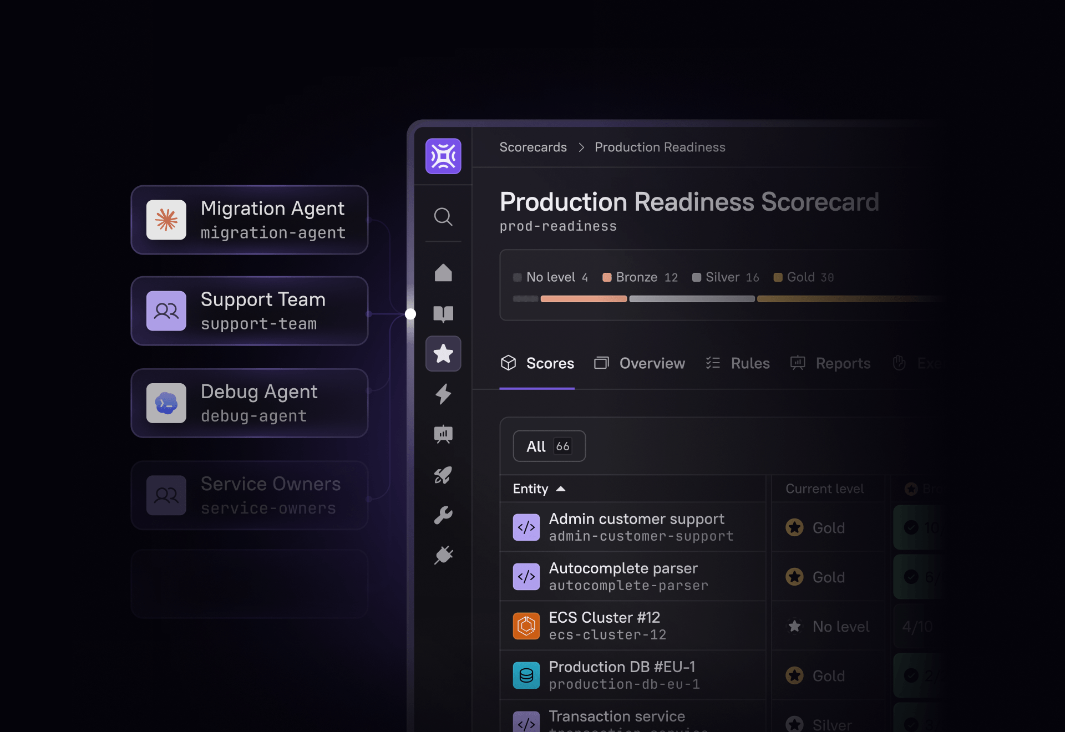The width and height of the screenshot is (1065, 732).
Task: Click the Bronze segment of the level bar
Action: coord(584,299)
